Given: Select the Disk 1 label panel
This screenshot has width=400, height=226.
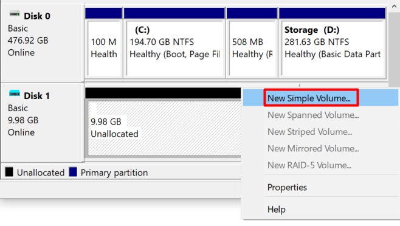Looking at the screenshot, I should click(x=43, y=123).
